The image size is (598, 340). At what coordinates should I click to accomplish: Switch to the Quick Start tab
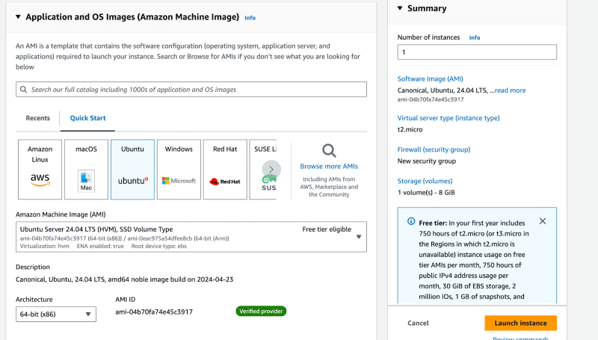click(87, 118)
